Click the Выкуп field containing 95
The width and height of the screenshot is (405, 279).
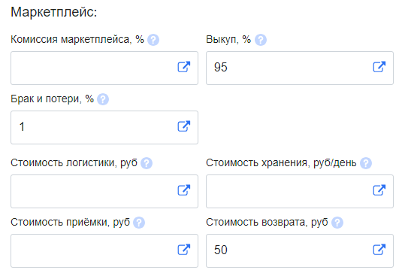click(300, 68)
